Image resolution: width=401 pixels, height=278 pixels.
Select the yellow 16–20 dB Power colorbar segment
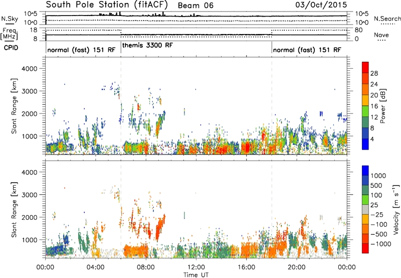tap(365, 100)
